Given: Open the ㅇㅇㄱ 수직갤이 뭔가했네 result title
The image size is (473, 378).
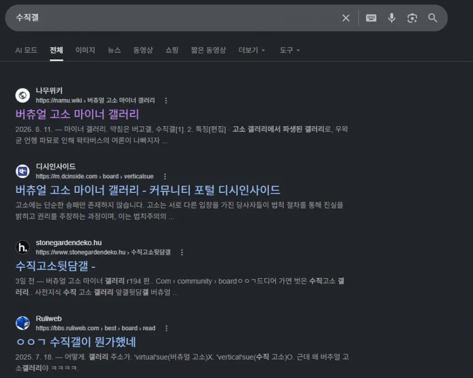Looking at the screenshot, I should pyautogui.click(x=76, y=342).
